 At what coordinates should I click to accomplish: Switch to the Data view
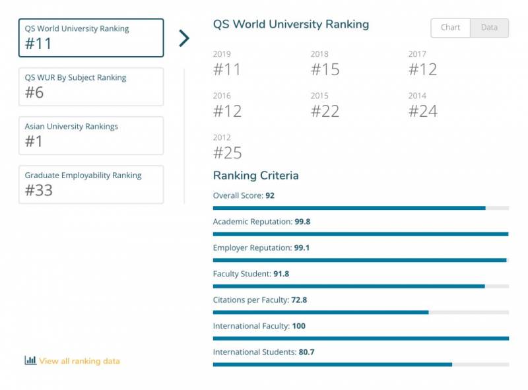(489, 28)
